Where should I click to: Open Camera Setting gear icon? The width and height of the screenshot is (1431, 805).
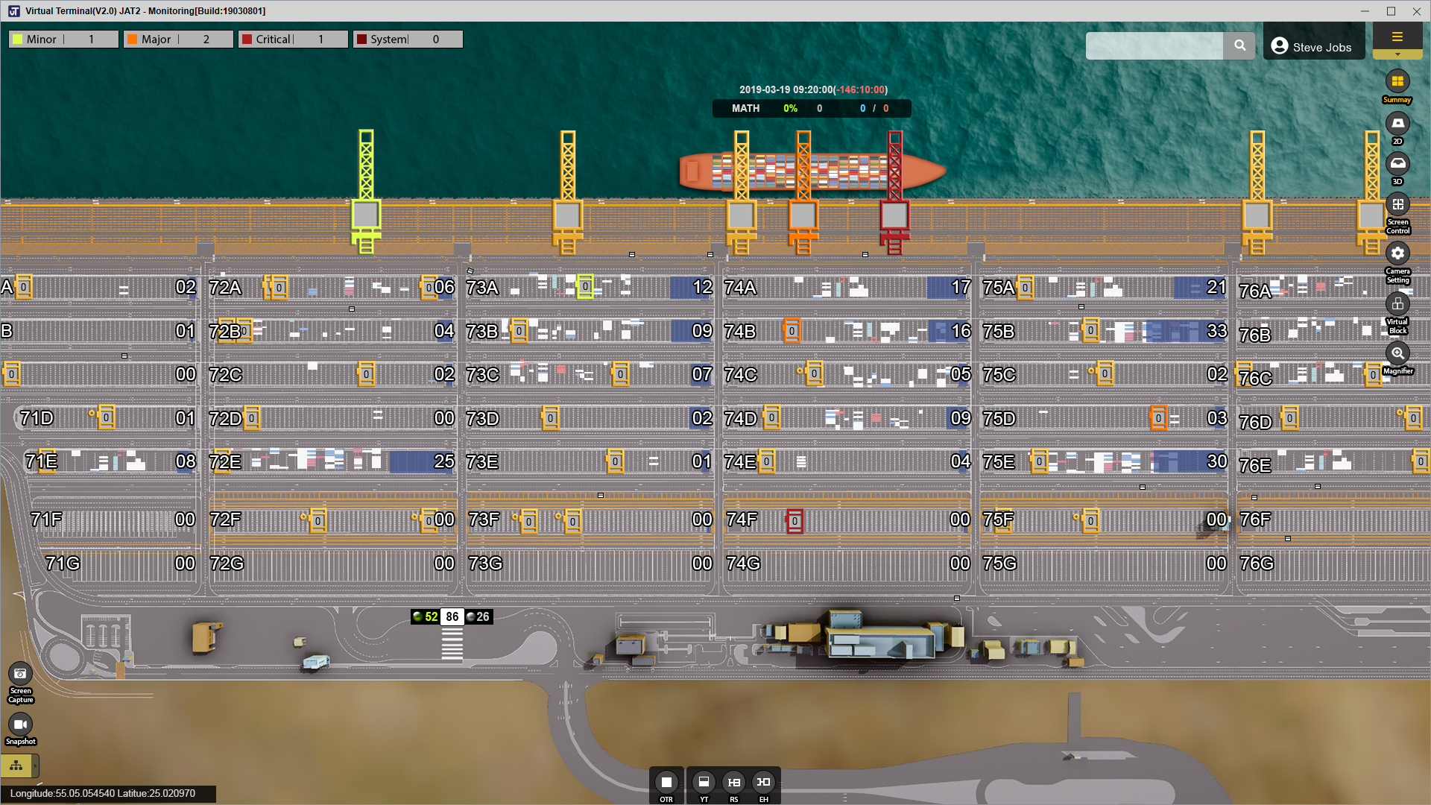(1397, 253)
